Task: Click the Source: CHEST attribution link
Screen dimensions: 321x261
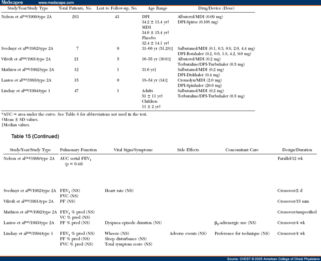Action: pos(273,259)
